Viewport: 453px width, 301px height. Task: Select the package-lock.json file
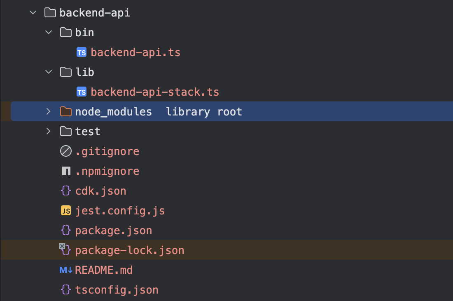click(x=129, y=250)
